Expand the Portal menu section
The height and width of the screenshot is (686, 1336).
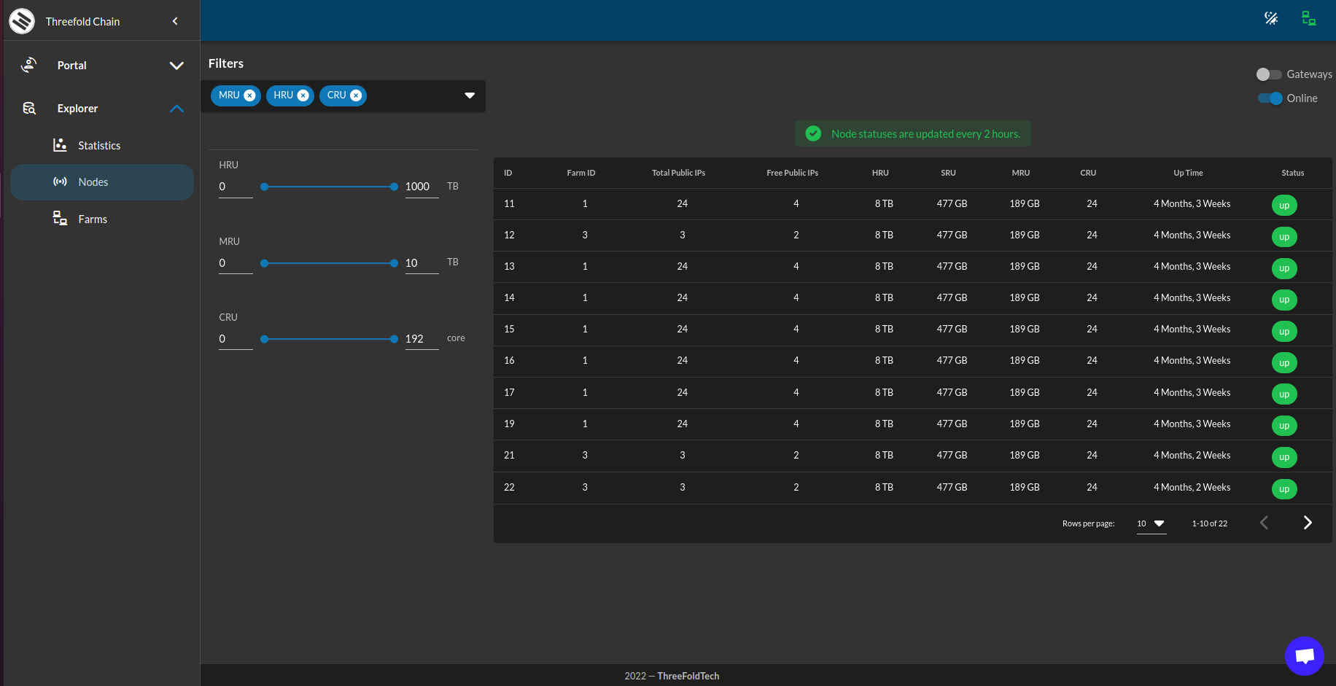pos(176,66)
